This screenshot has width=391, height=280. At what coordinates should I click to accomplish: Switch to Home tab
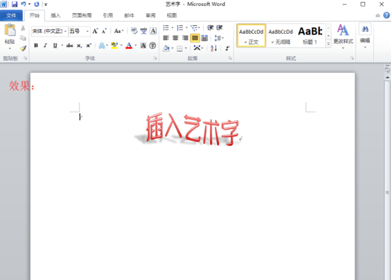[35, 16]
